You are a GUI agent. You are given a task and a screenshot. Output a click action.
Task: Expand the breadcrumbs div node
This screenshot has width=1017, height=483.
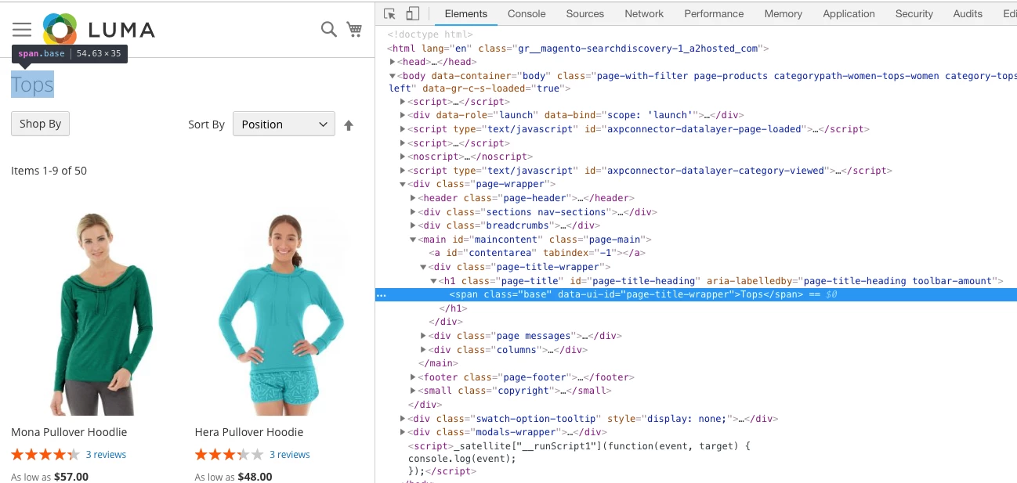[x=414, y=225]
